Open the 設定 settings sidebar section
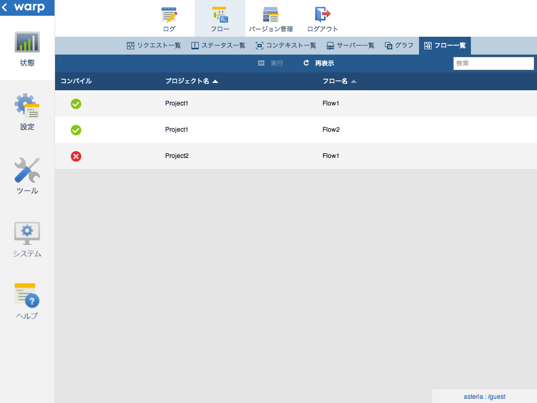537x403 pixels. tap(27, 112)
